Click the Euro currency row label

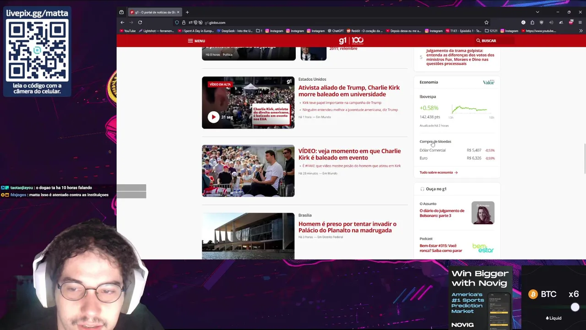pyautogui.click(x=423, y=158)
